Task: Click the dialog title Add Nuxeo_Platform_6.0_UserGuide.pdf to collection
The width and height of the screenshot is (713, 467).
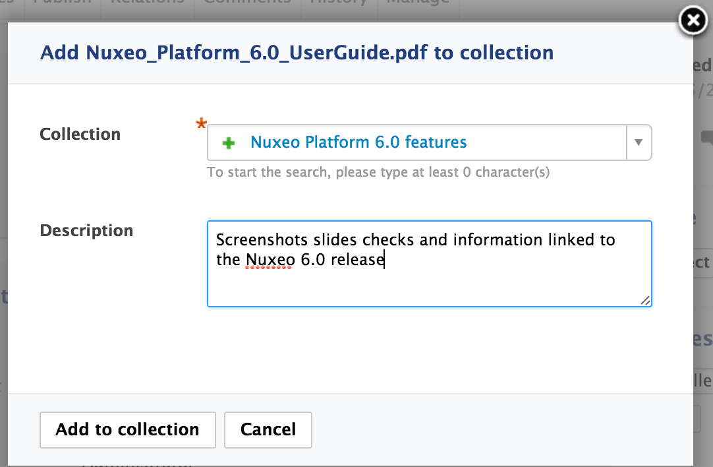Action: click(297, 53)
